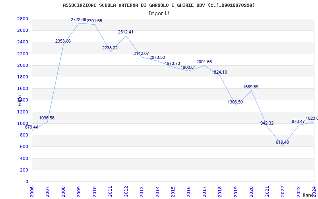Select data label 1824.10
This screenshot has height=199, width=318.
click(x=219, y=72)
